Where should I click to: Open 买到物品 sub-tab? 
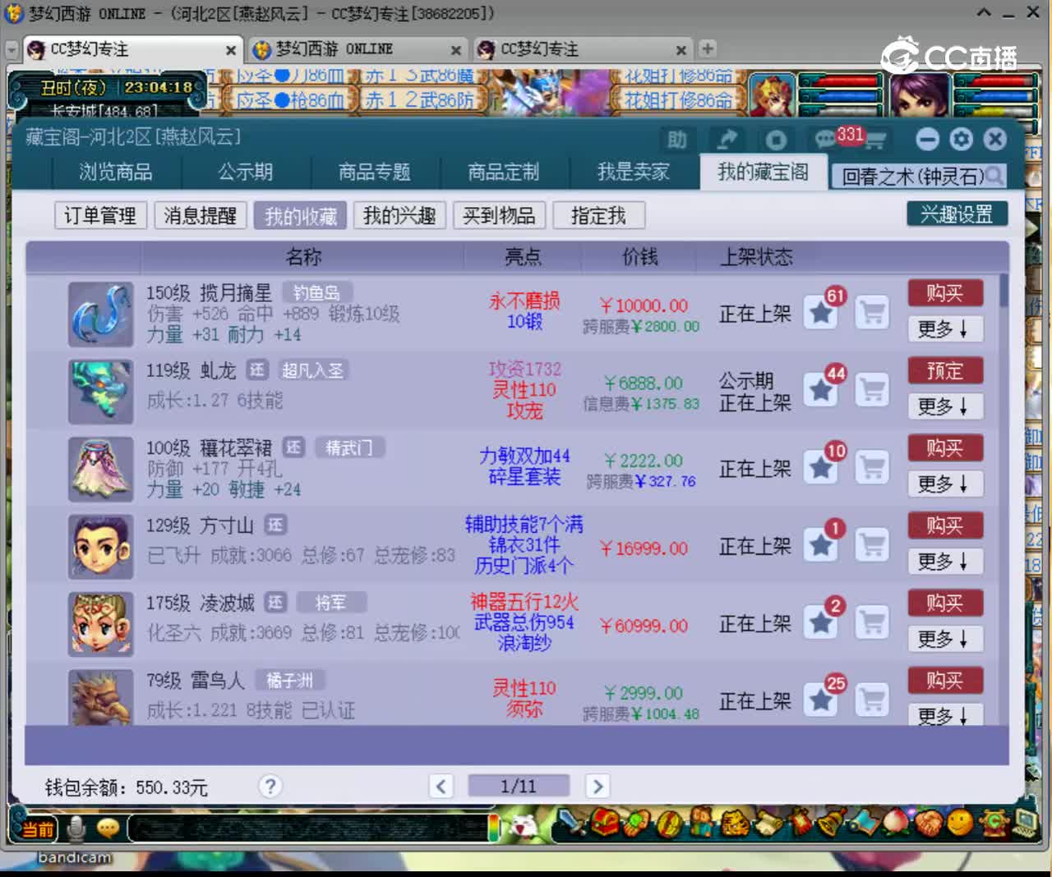click(x=499, y=216)
